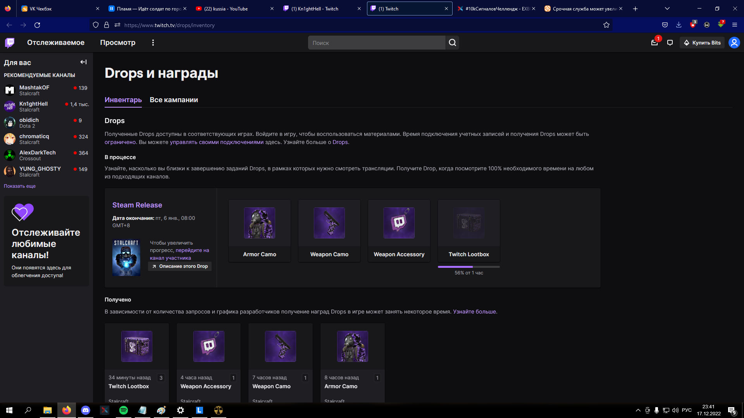The height and width of the screenshot is (418, 744).
Task: Click the ограничено link
Action: tap(120, 142)
